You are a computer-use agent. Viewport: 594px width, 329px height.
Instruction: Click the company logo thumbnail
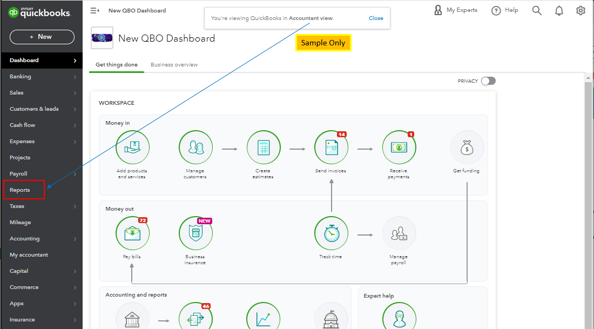(102, 38)
